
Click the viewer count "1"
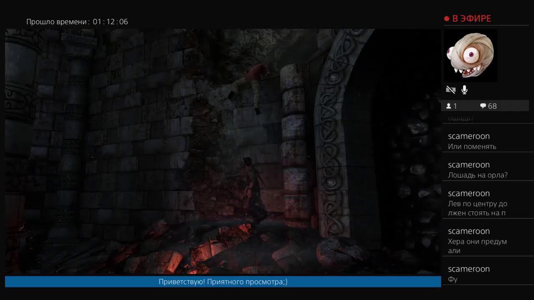click(455, 106)
